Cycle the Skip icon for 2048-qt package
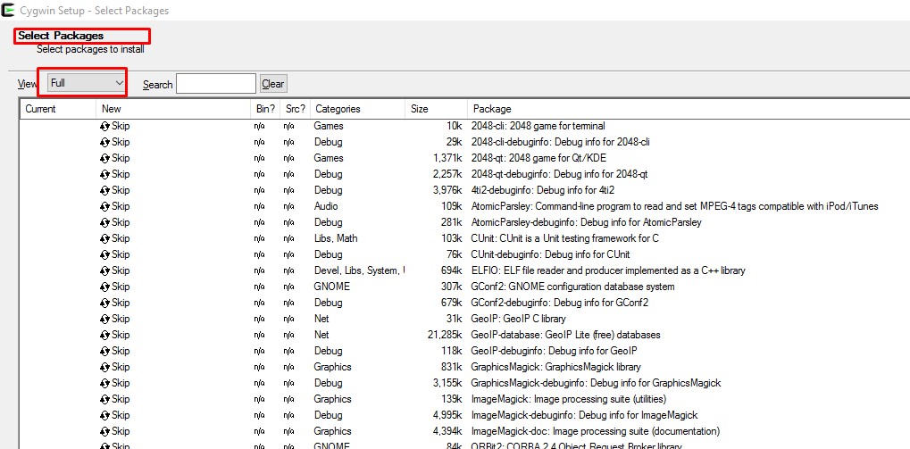 pyautogui.click(x=104, y=158)
